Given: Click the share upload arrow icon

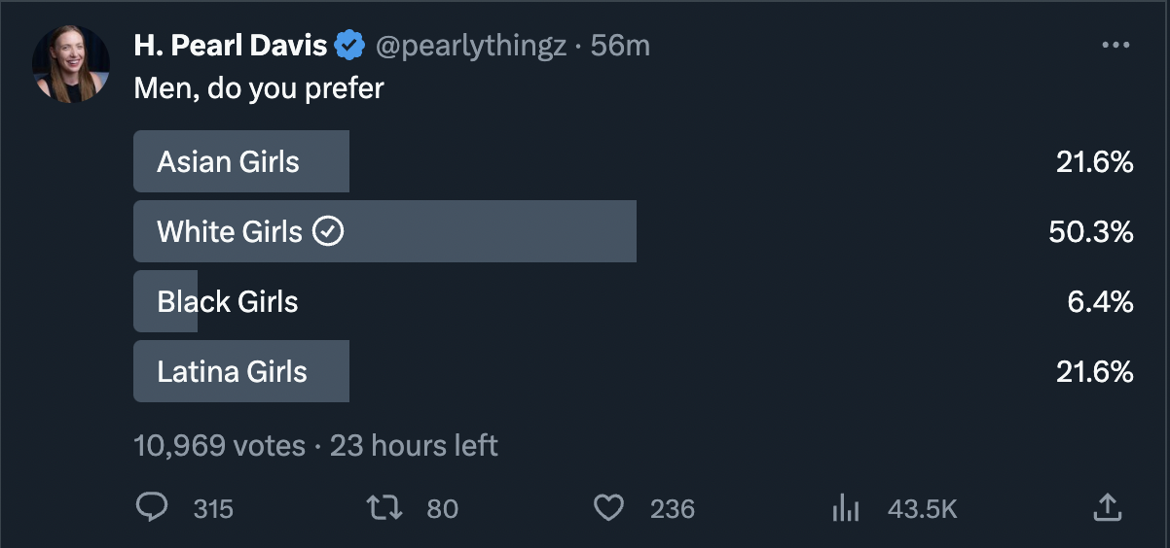Looking at the screenshot, I should click(1108, 507).
